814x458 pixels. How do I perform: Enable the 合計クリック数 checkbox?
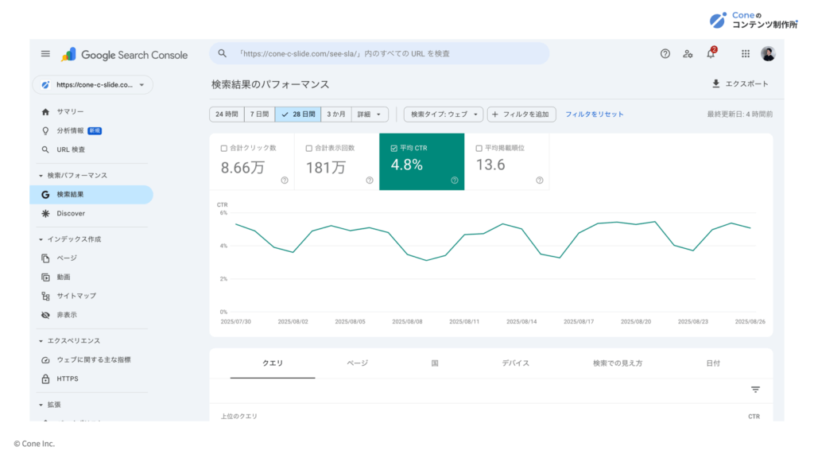tap(224, 149)
